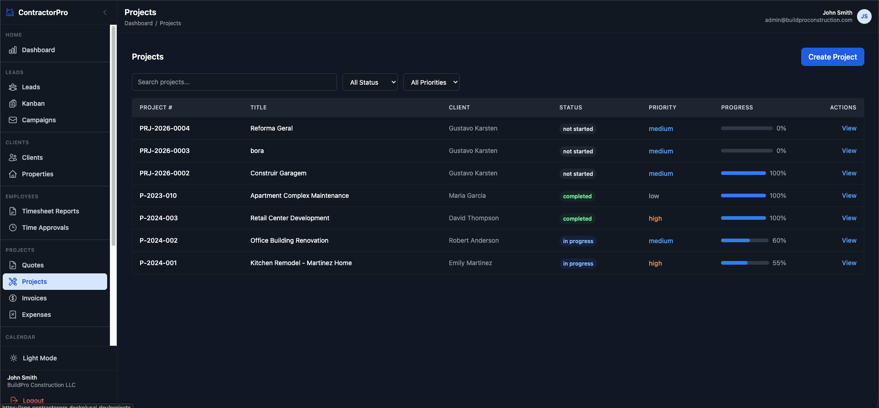This screenshot has height=408, width=879.
Task: Click the 'Emily Martinez' client name
Action: point(470,263)
